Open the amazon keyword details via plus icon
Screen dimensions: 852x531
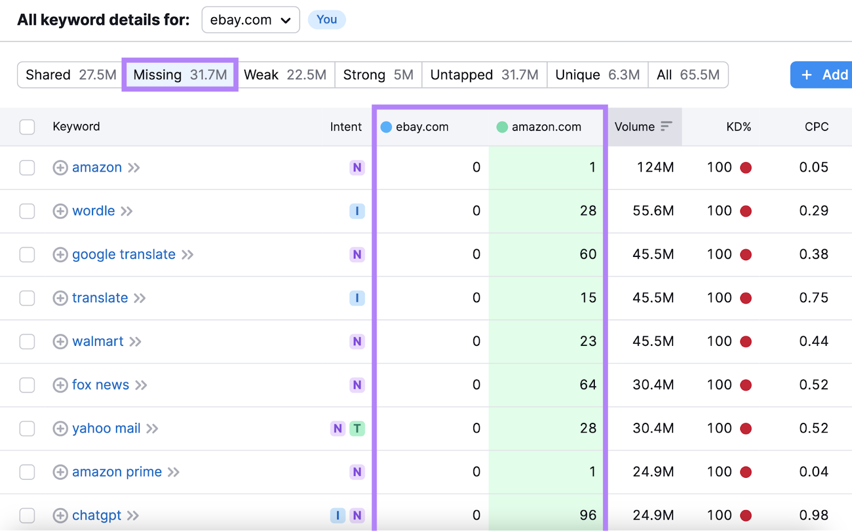pyautogui.click(x=60, y=167)
